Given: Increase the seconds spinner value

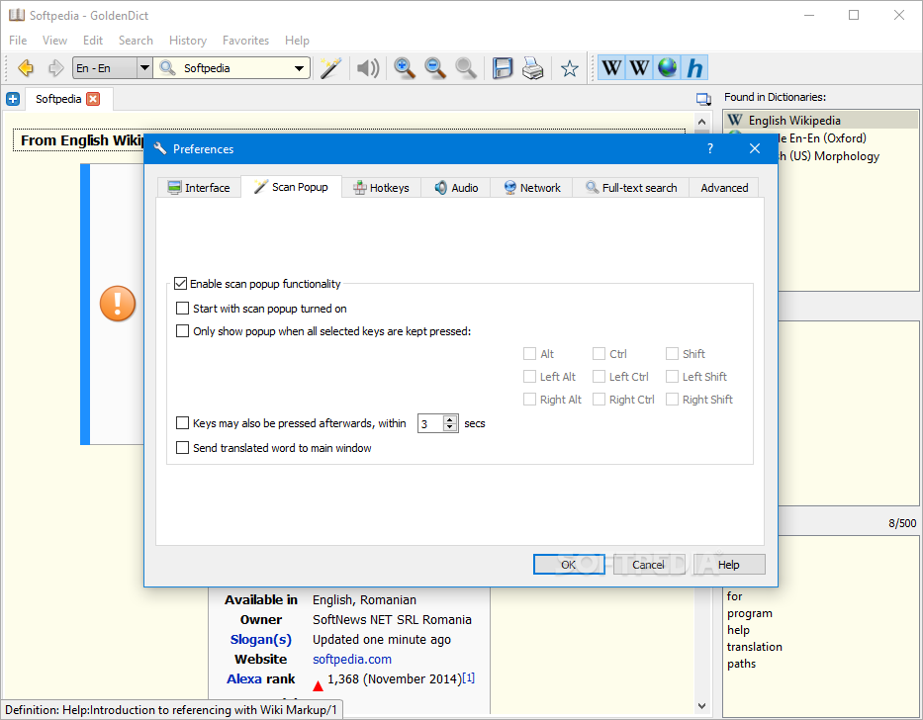Looking at the screenshot, I should tap(450, 419).
